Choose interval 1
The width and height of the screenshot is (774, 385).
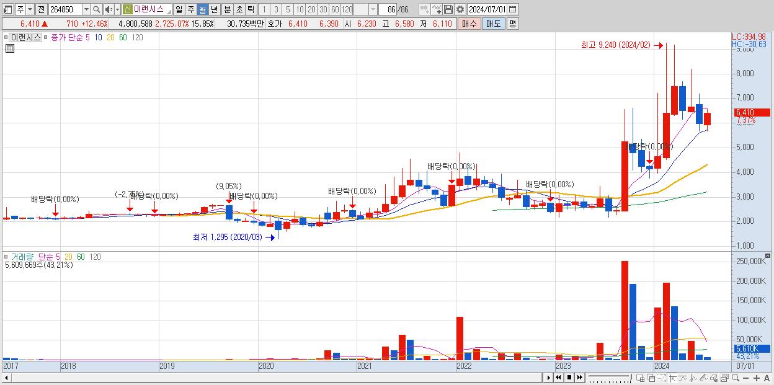[264, 9]
